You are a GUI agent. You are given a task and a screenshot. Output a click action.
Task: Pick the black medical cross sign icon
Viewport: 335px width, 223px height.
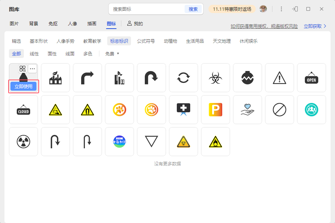point(184,110)
